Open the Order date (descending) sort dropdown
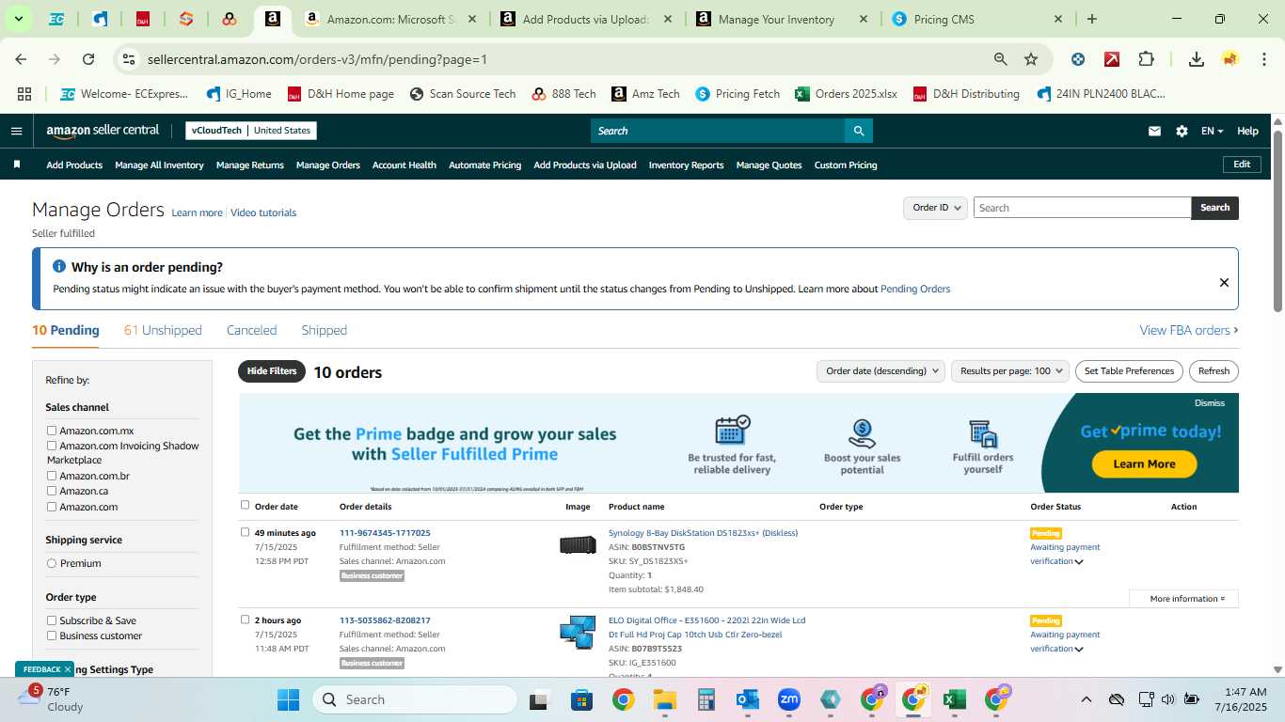Viewport: 1285px width, 722px height. pyautogui.click(x=880, y=371)
